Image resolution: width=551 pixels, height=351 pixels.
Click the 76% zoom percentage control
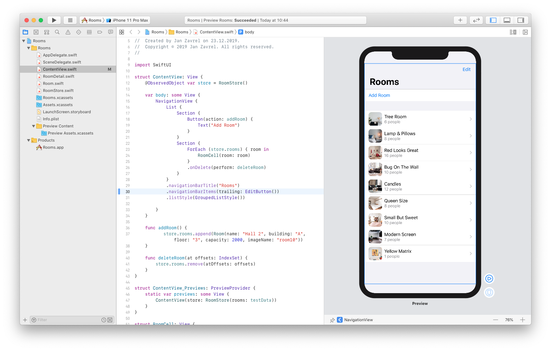pyautogui.click(x=509, y=319)
